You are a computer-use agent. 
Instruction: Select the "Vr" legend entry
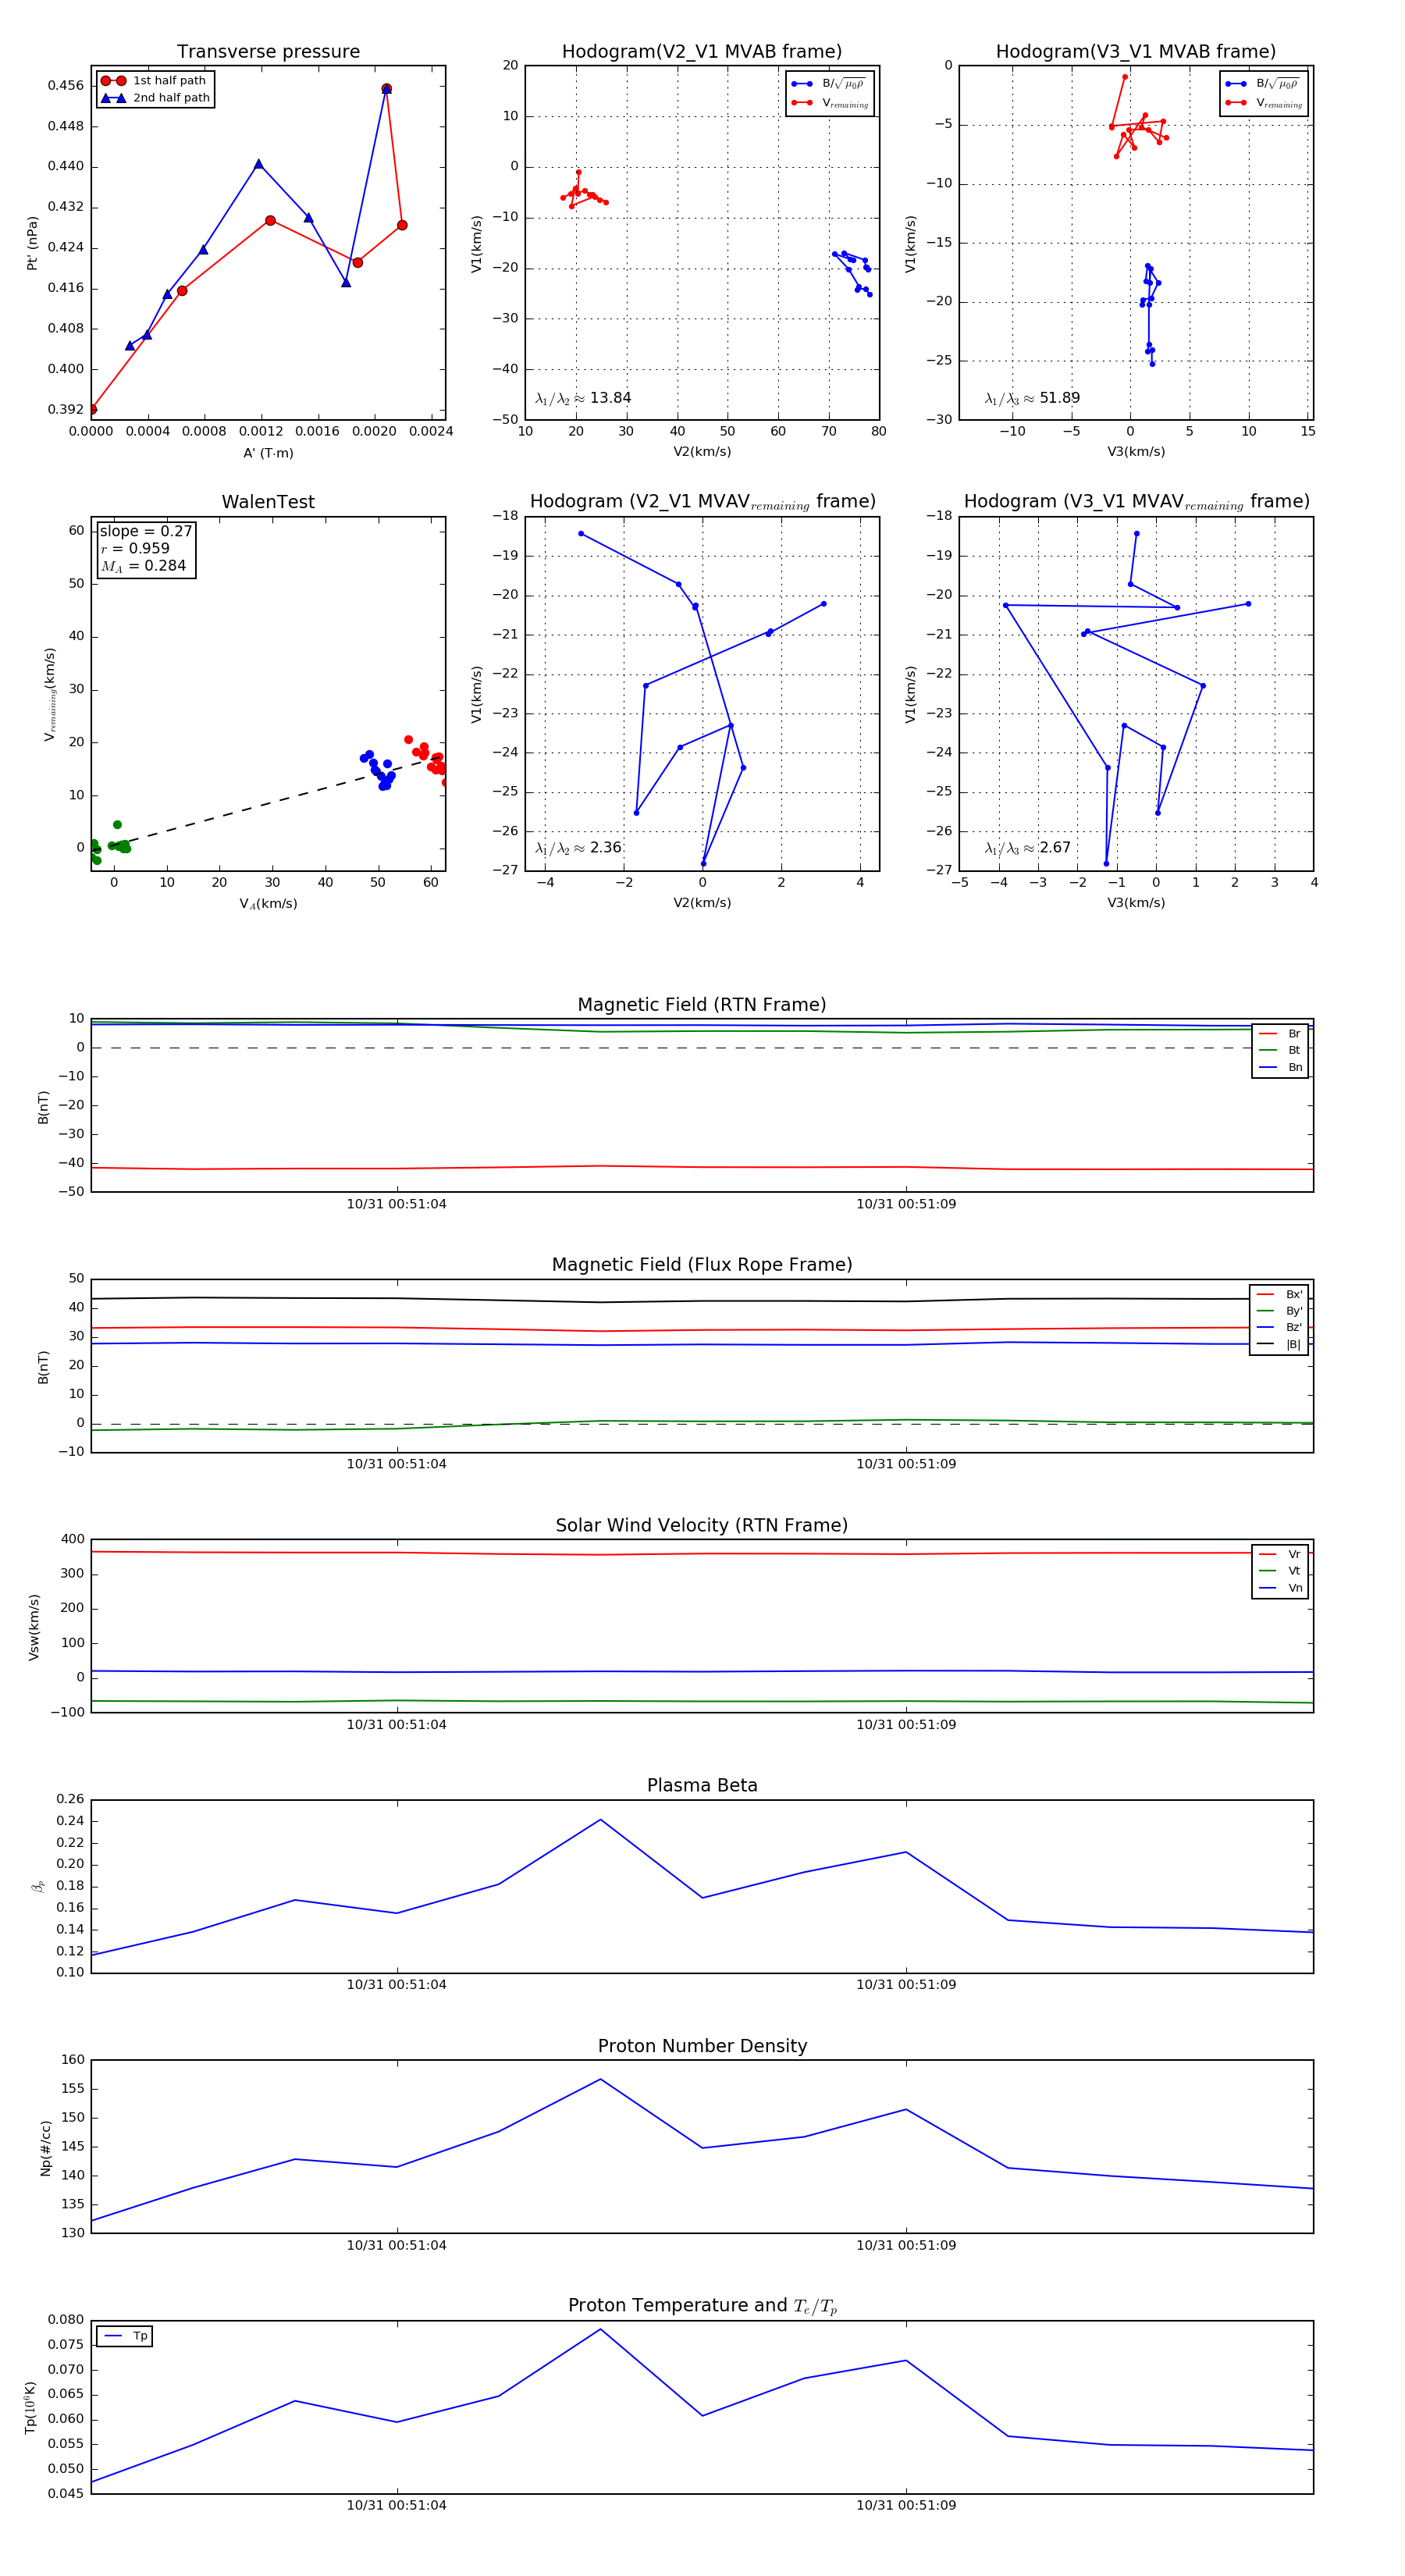click(1280, 1555)
